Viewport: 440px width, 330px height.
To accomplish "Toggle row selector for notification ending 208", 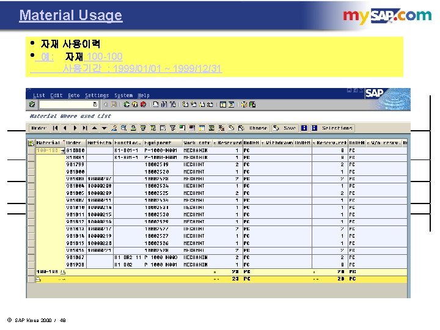I will pos(31,186).
